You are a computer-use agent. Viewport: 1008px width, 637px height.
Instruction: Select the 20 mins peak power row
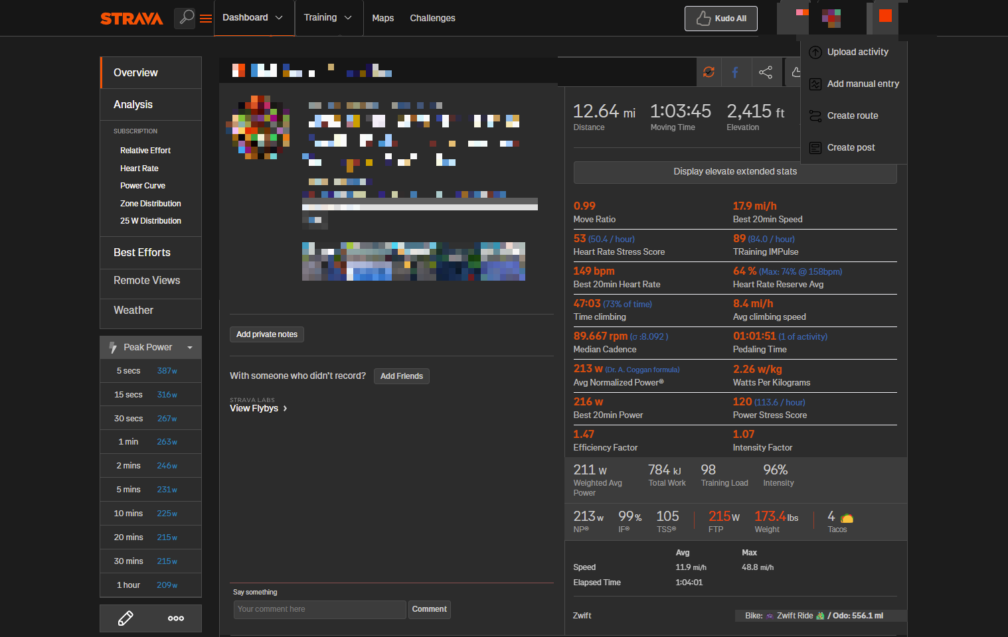tap(151, 537)
